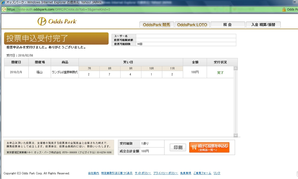Click the scroll up arrow of results table
Viewport: 298px width, 179px height.
point(235,68)
